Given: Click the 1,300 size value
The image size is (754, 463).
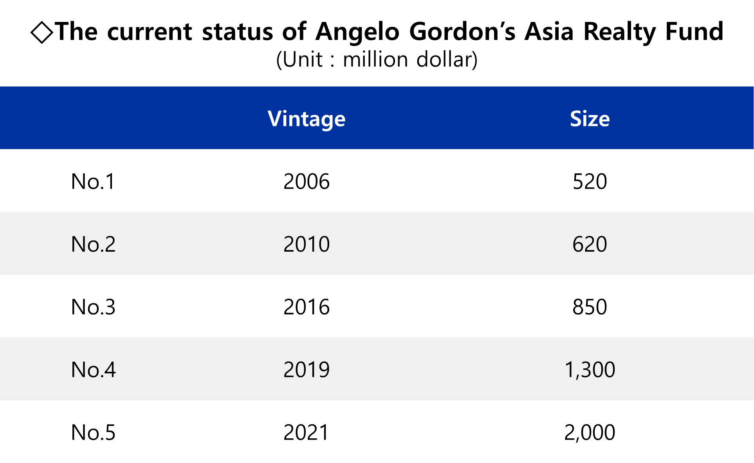Looking at the screenshot, I should (590, 370).
